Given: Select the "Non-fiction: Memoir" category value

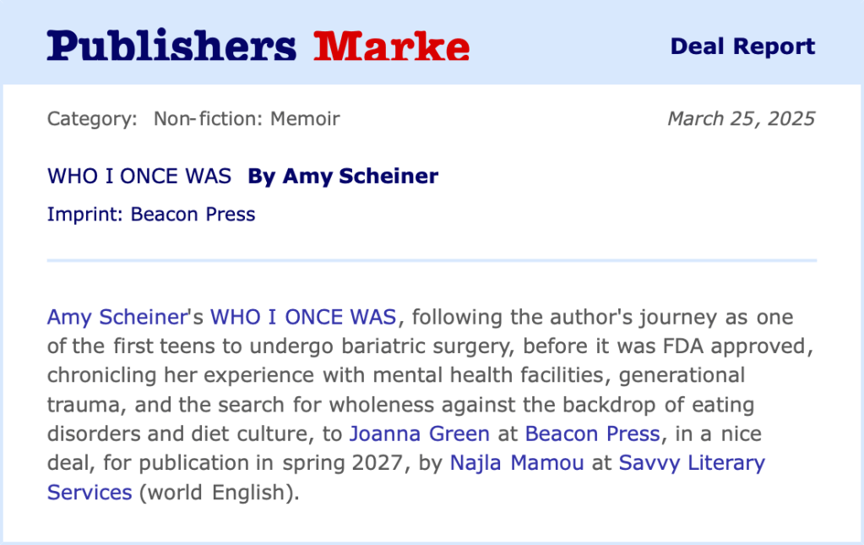Looking at the screenshot, I should [x=247, y=118].
